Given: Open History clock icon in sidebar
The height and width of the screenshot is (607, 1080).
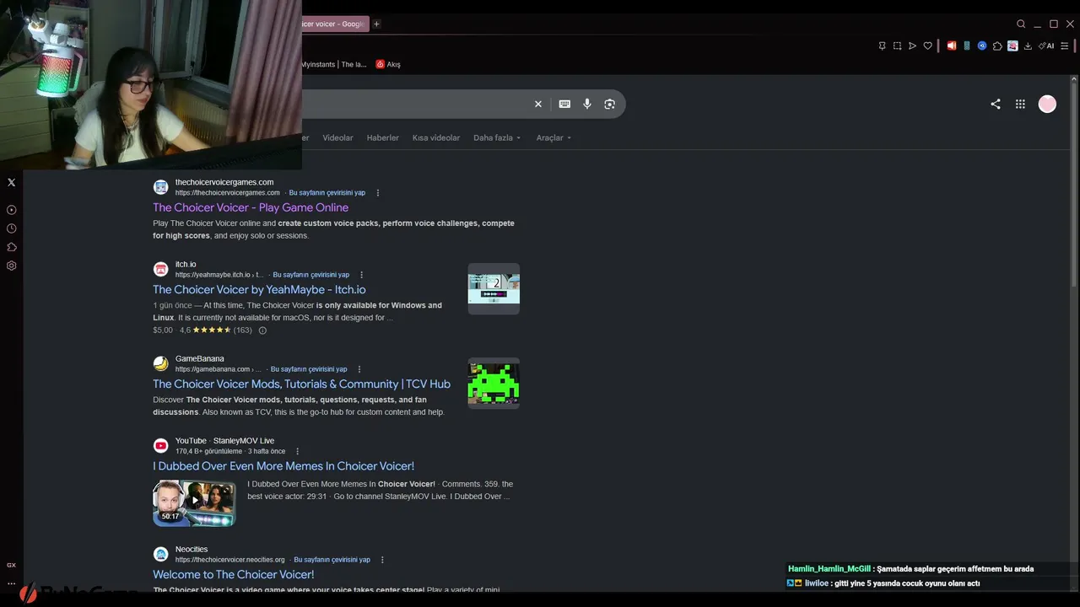Looking at the screenshot, I should pyautogui.click(x=11, y=228).
